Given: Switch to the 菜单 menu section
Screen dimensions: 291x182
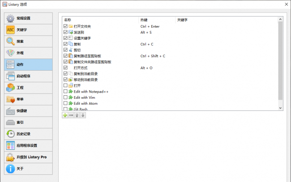Looking at the screenshot, I should (x=28, y=99).
